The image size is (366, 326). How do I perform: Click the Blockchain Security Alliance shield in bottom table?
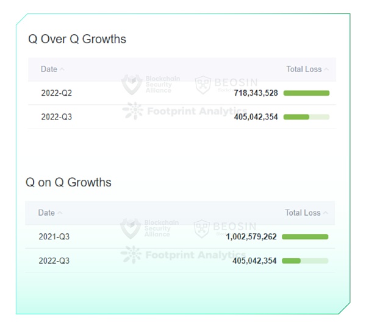click(131, 229)
